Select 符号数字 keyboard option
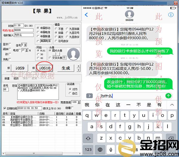179x157 pixels. pyautogui.click(x=62, y=41)
